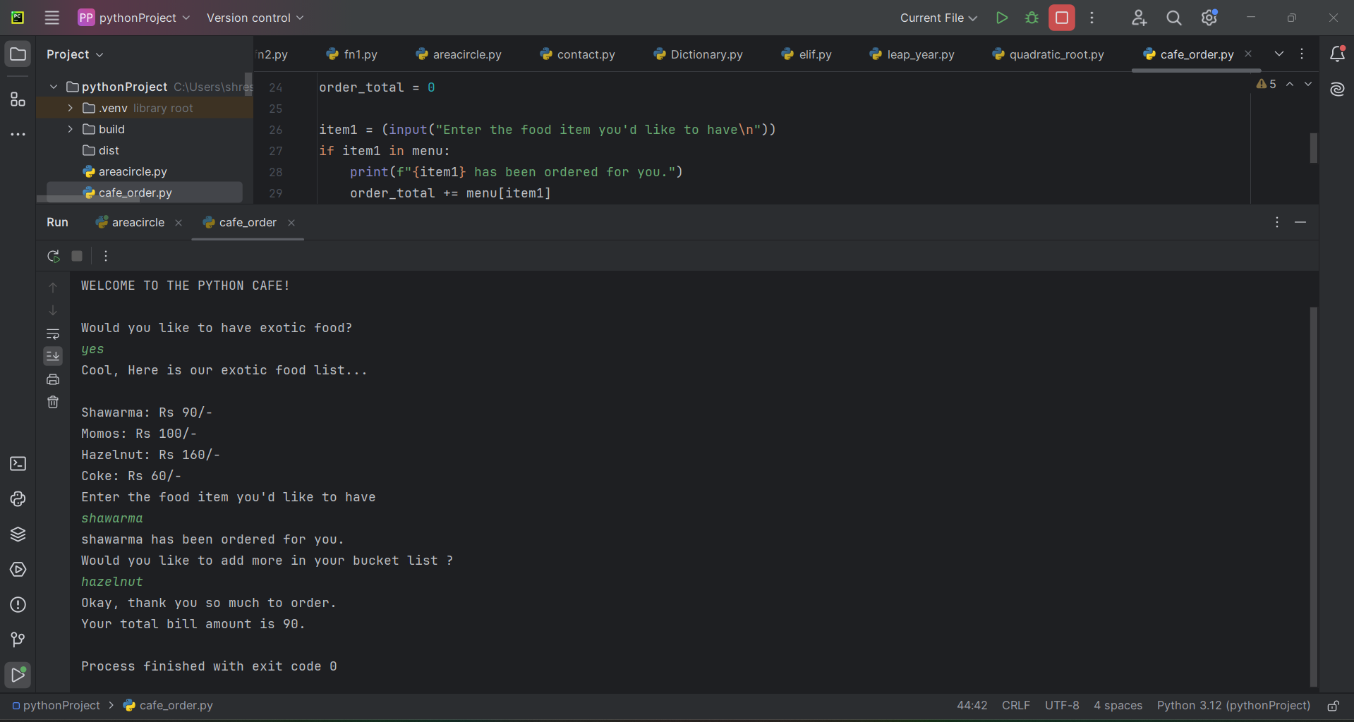The image size is (1354, 722).
Task: Open the warnings inspection widget
Action: coord(1267,84)
